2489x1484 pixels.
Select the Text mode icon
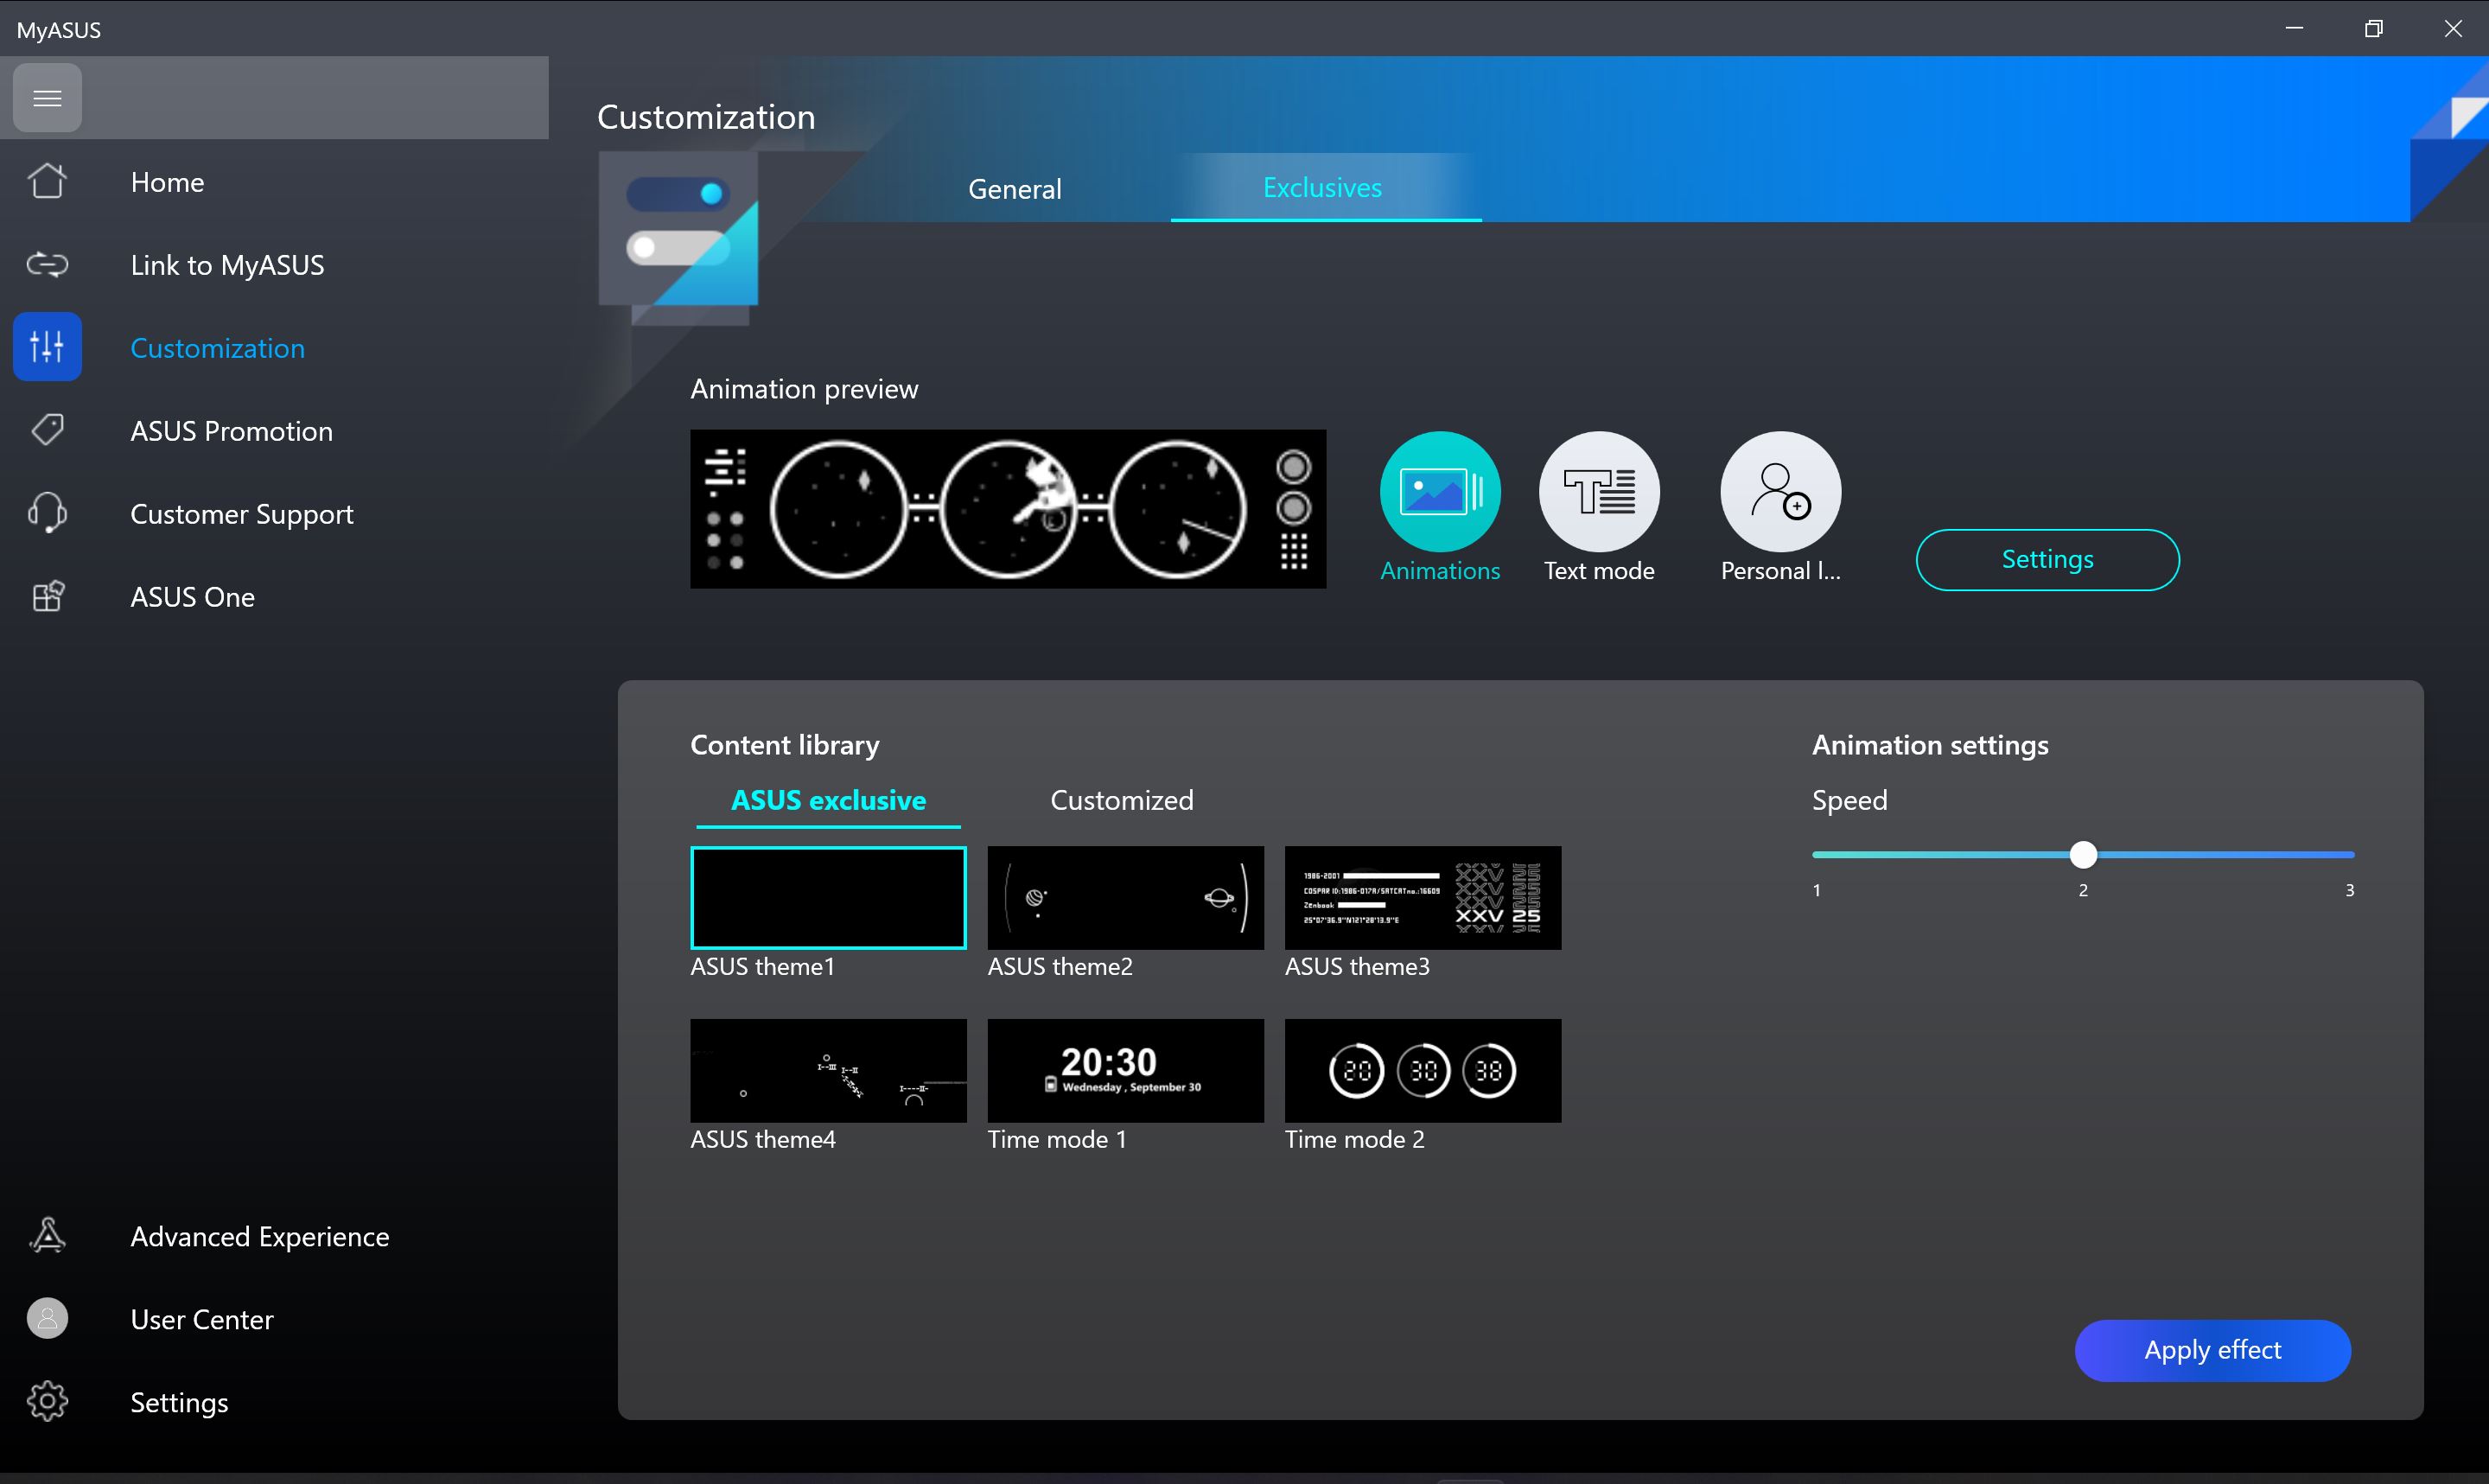pyautogui.click(x=1600, y=491)
